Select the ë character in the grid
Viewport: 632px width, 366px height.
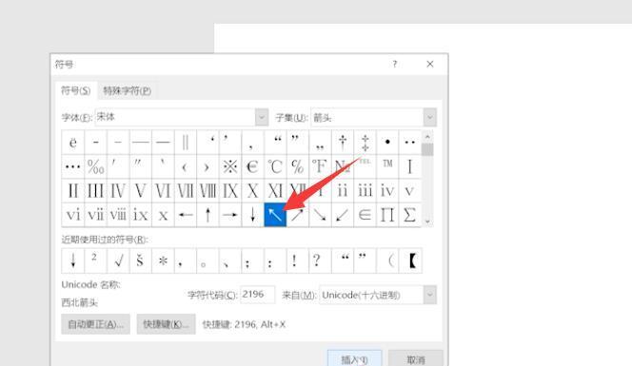point(73,143)
